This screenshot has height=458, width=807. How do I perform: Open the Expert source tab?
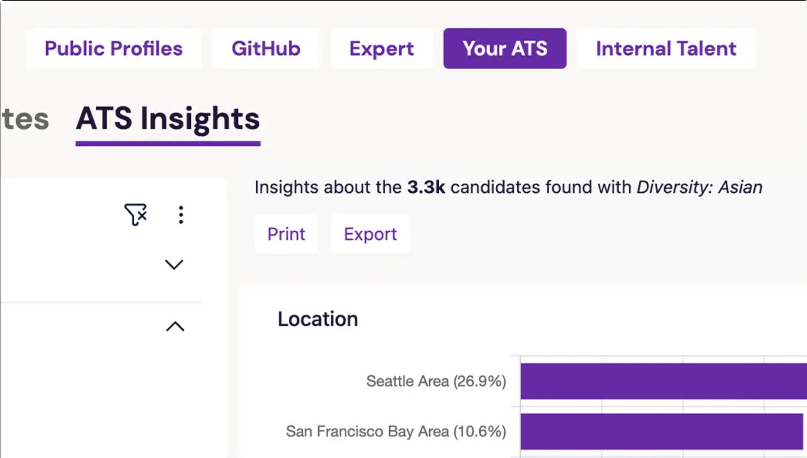point(381,49)
